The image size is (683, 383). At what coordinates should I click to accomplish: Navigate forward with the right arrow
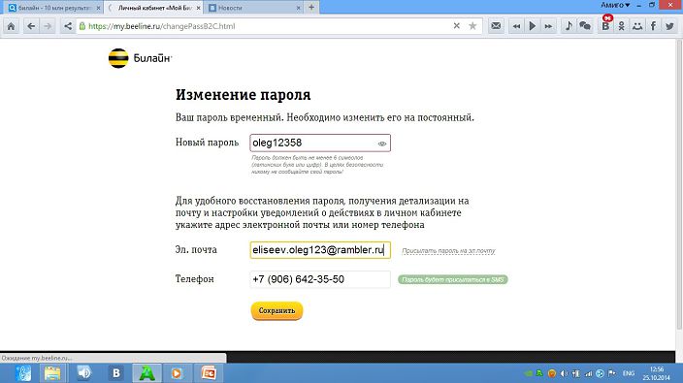[48, 26]
